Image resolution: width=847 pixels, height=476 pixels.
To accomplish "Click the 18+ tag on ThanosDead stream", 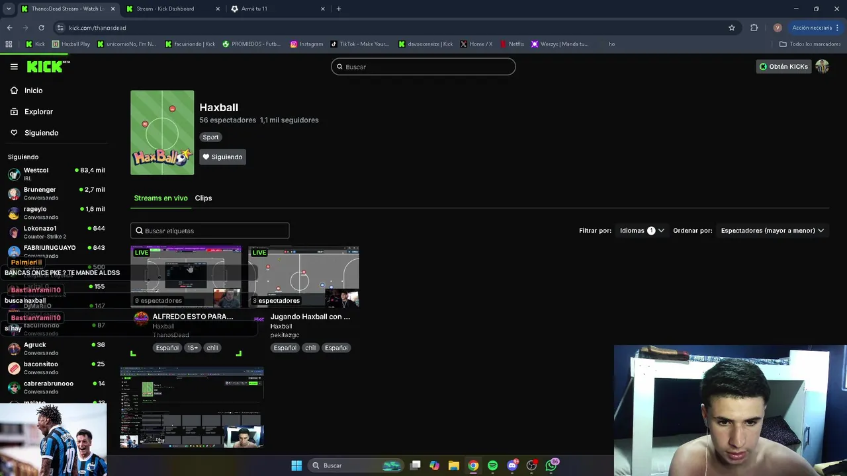I will point(192,348).
